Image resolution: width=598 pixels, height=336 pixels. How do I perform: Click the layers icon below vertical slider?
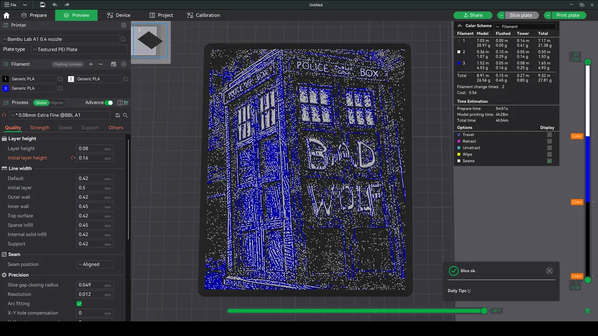click(x=587, y=311)
